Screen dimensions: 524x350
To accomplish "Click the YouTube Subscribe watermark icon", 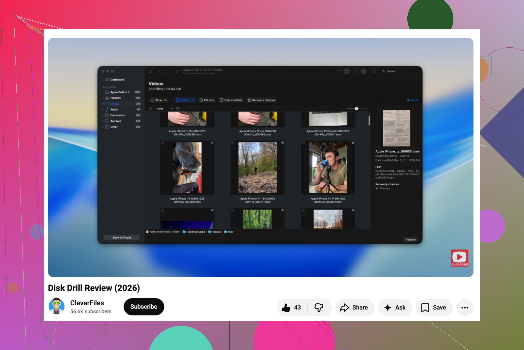I will (x=460, y=258).
